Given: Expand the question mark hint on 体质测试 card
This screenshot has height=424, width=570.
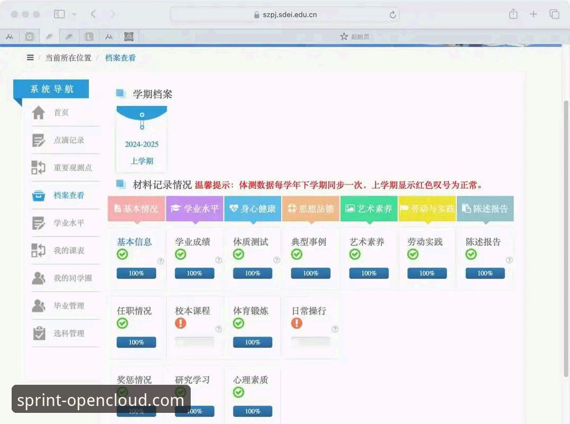Looking at the screenshot, I should (277, 260).
